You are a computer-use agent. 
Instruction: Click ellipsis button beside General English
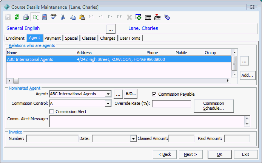click(111, 29)
